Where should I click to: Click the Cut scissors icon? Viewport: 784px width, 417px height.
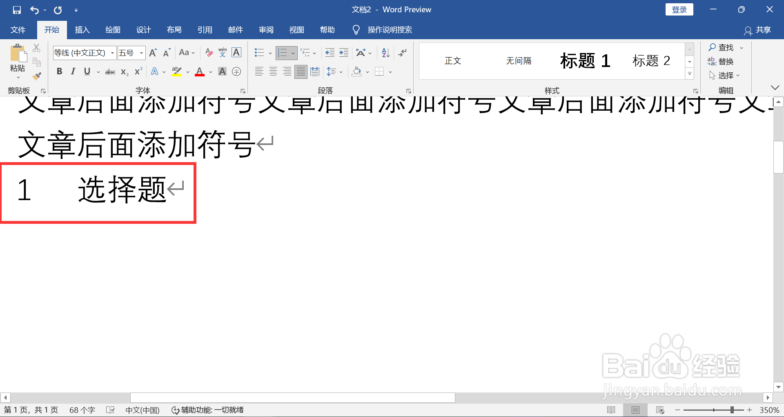[37, 48]
